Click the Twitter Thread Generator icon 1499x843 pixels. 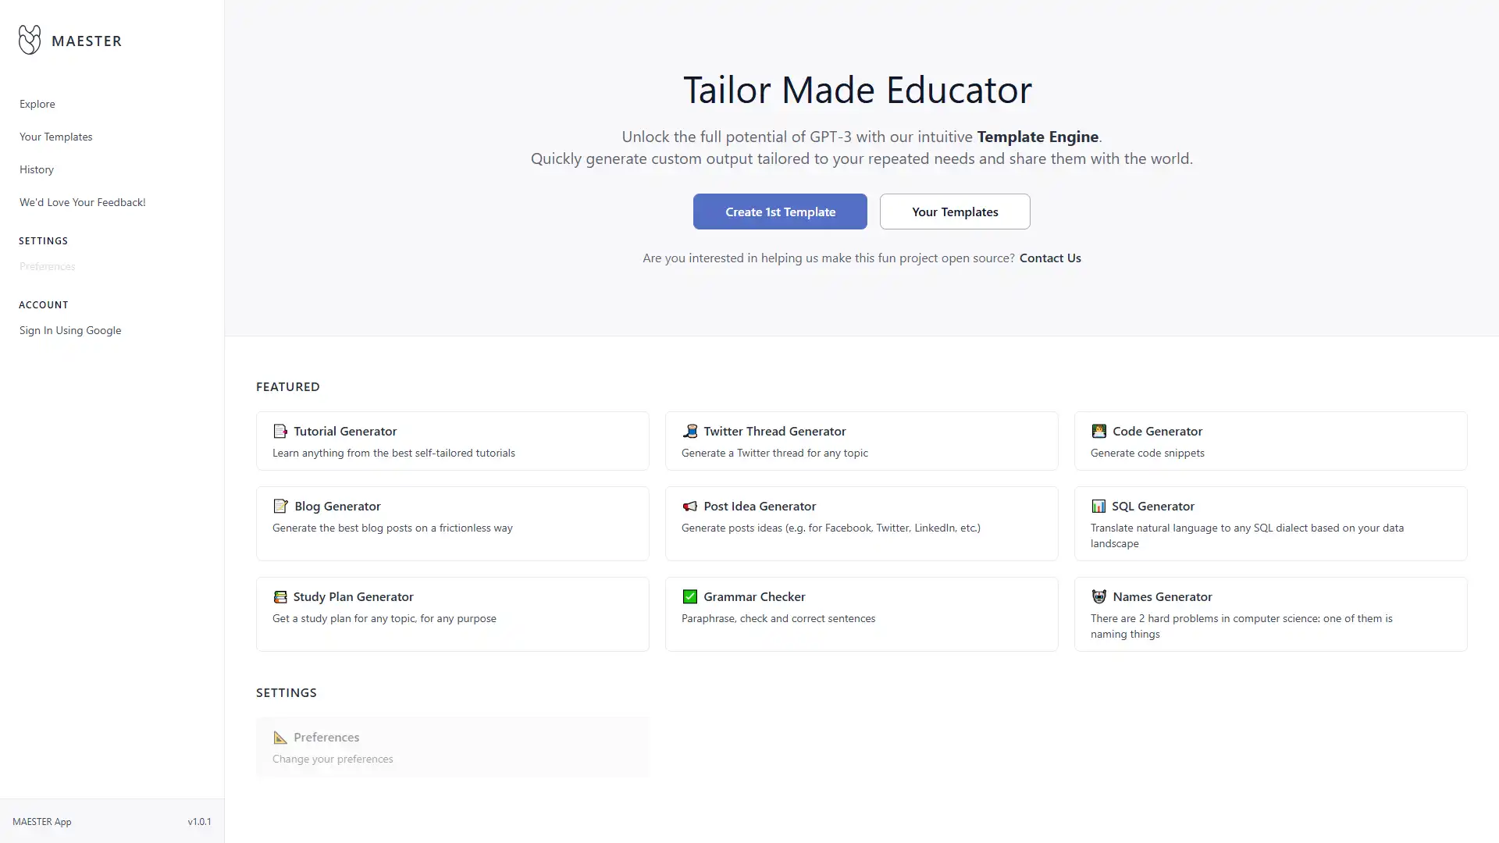690,430
